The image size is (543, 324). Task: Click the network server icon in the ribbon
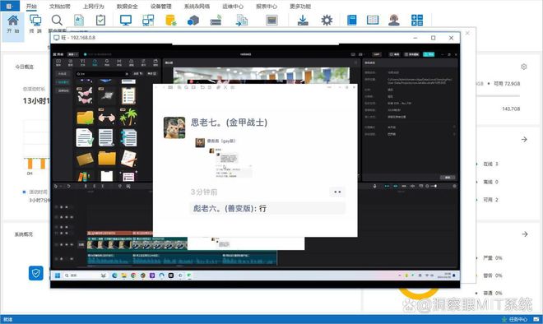(x=216, y=21)
